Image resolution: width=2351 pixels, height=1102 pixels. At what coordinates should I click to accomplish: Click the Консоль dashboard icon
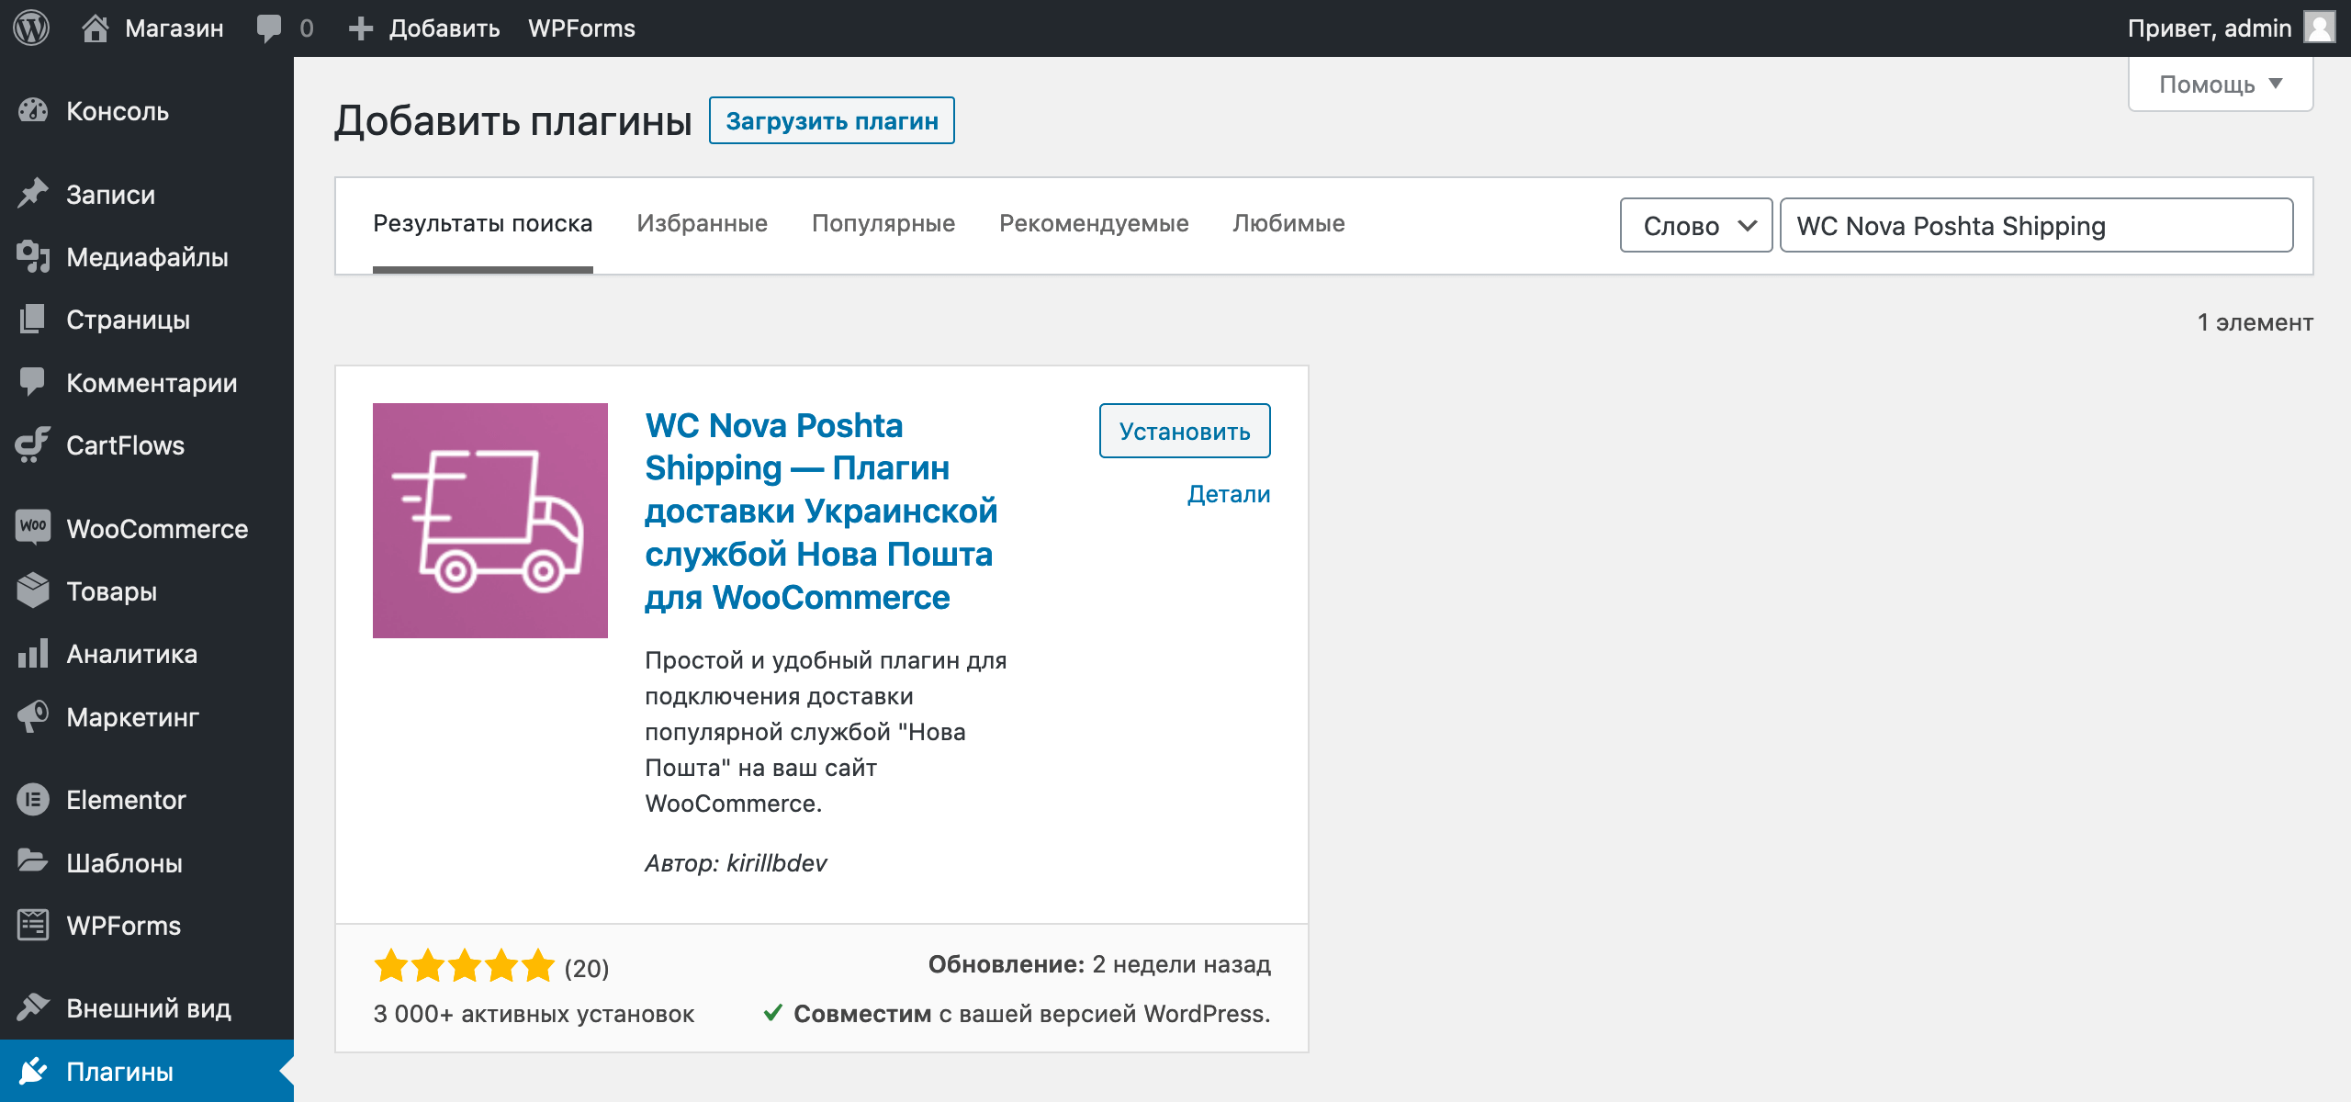coord(33,111)
